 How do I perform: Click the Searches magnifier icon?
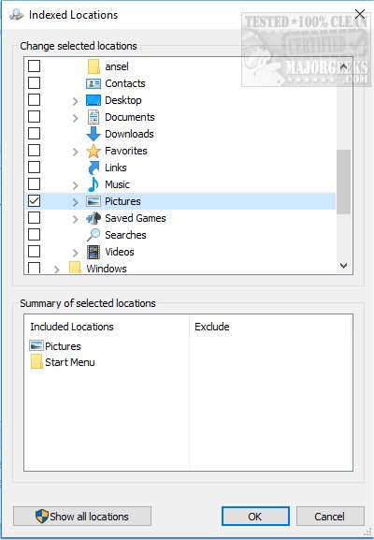click(x=93, y=235)
